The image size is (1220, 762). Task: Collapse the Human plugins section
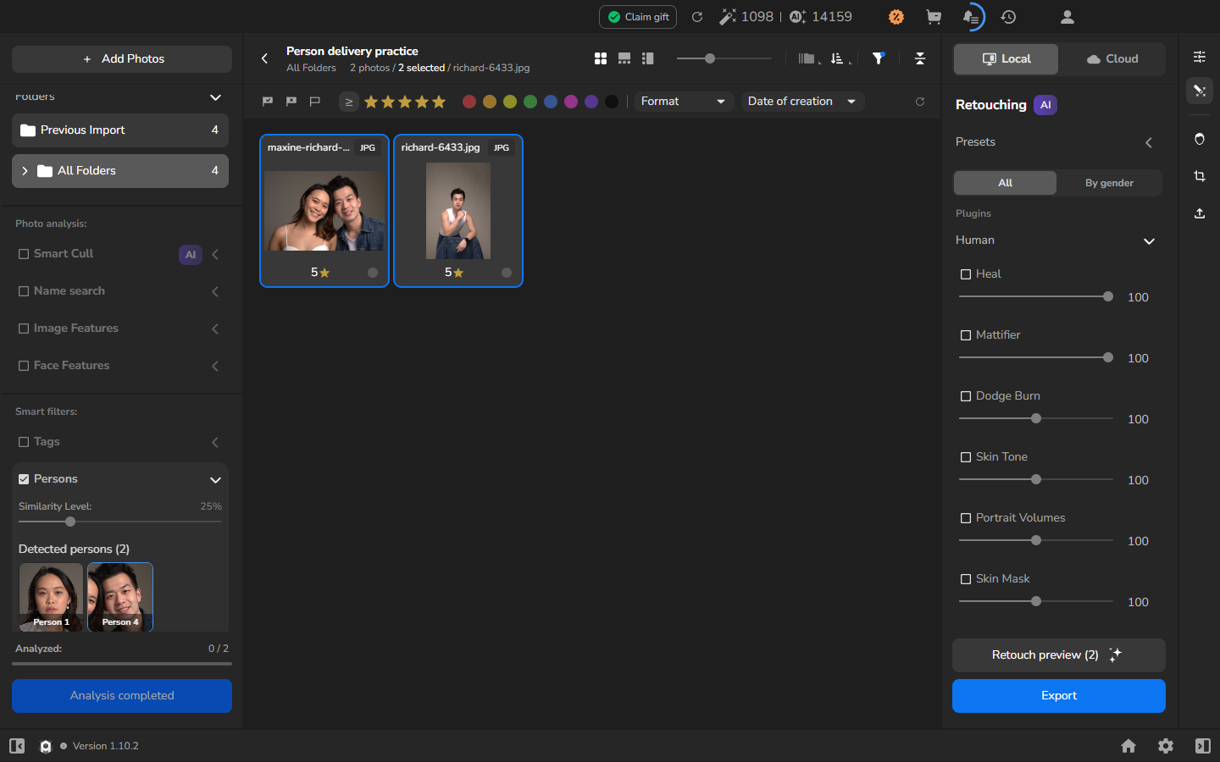pos(1150,241)
